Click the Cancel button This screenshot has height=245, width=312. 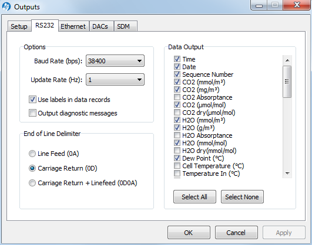236,233
